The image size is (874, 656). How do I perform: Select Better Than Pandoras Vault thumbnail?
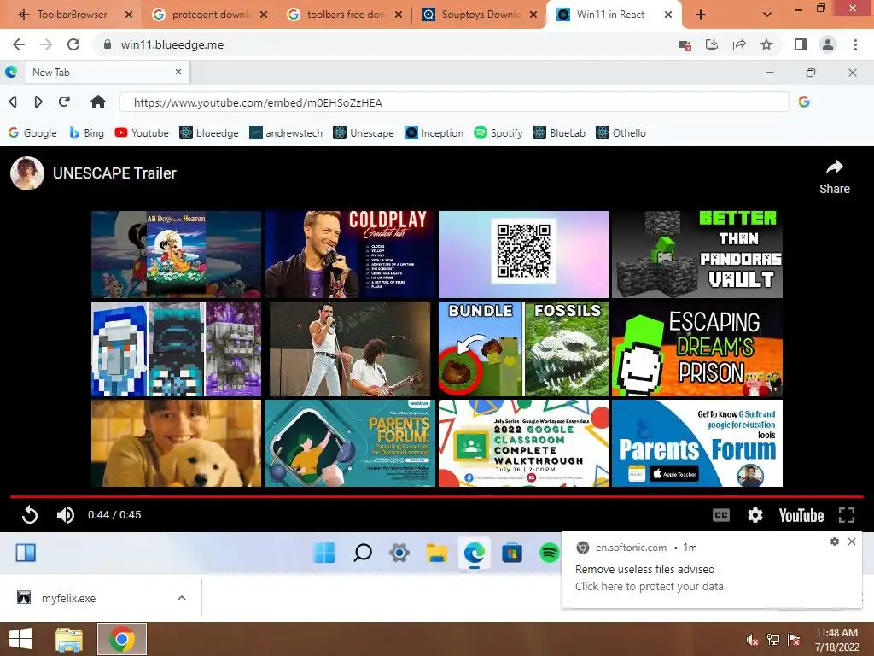[x=696, y=255]
